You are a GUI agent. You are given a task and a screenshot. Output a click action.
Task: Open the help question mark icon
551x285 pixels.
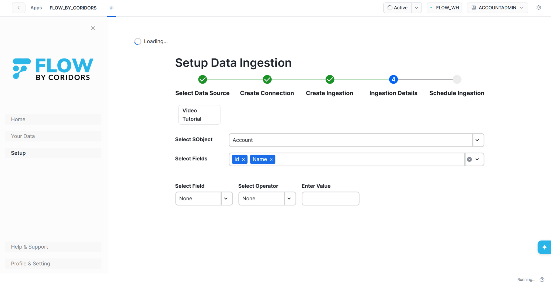coord(542,280)
